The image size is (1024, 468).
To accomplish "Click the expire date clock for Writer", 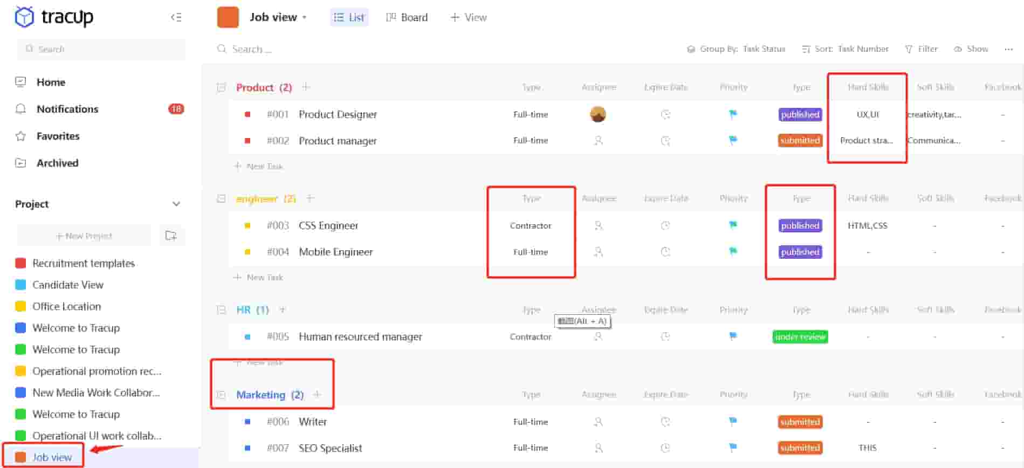I will coord(665,422).
